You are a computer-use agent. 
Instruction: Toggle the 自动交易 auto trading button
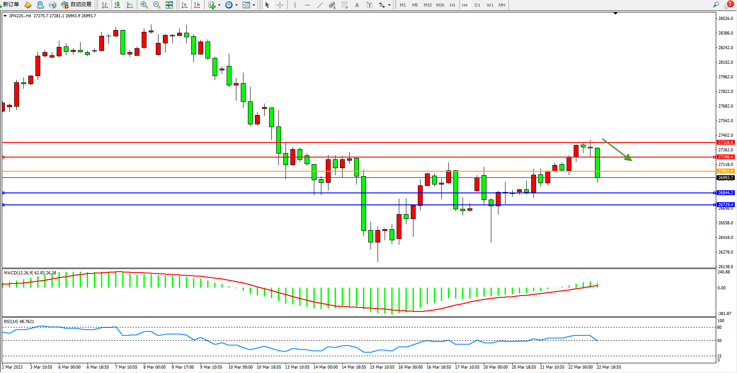tap(76, 5)
